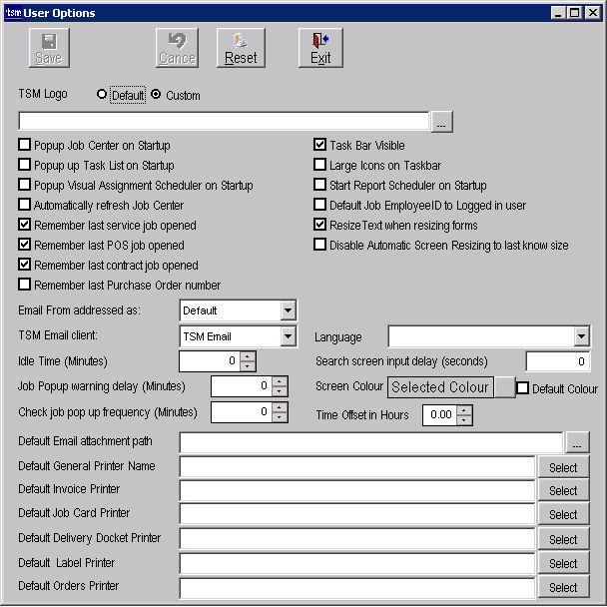Click the Cancel undo icon
Viewport: 607px width, 607px height.
click(x=177, y=41)
